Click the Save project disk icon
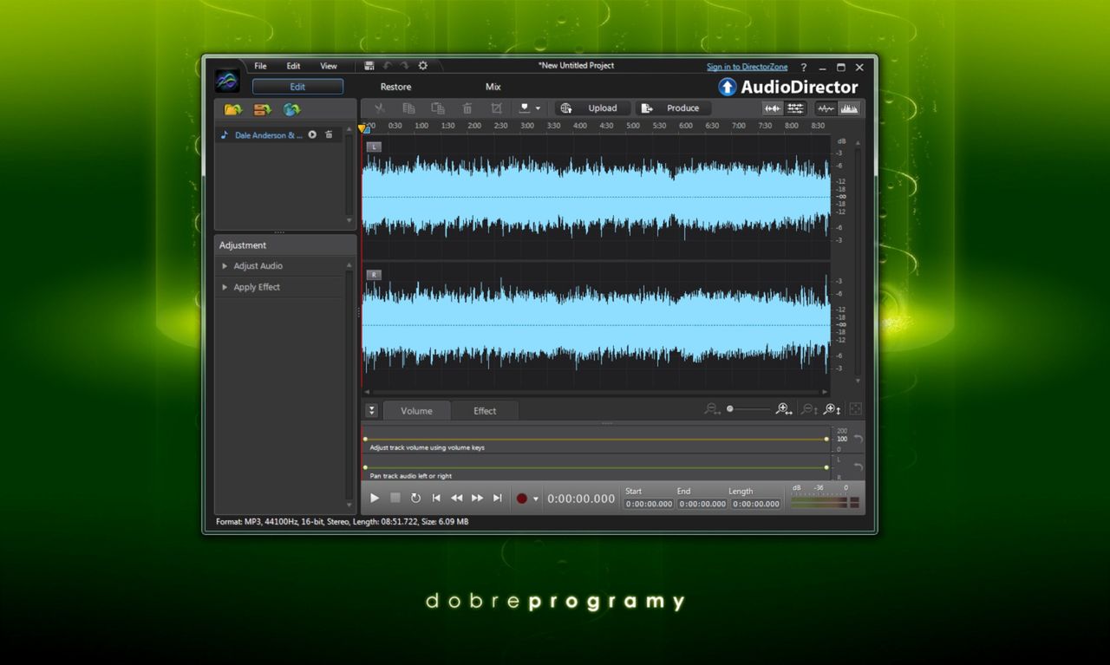1110x665 pixels. [x=369, y=66]
